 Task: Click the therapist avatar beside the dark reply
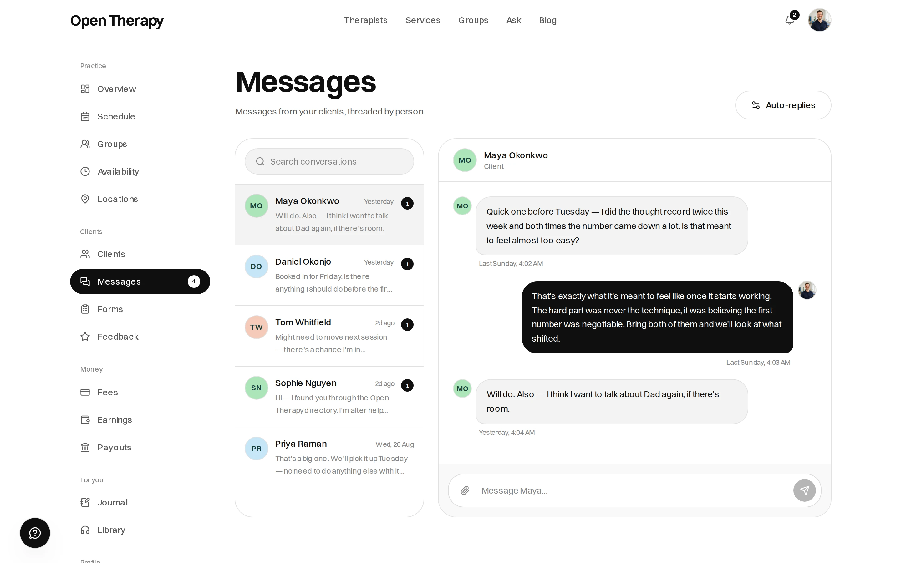pos(807,291)
